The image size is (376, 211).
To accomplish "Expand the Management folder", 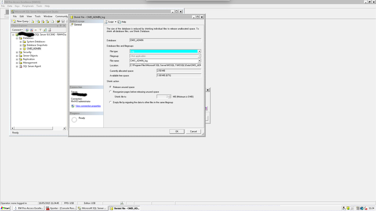I will point(17,63).
